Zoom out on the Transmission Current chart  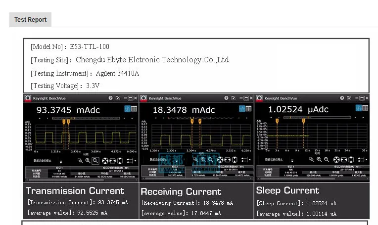[x=95, y=160]
